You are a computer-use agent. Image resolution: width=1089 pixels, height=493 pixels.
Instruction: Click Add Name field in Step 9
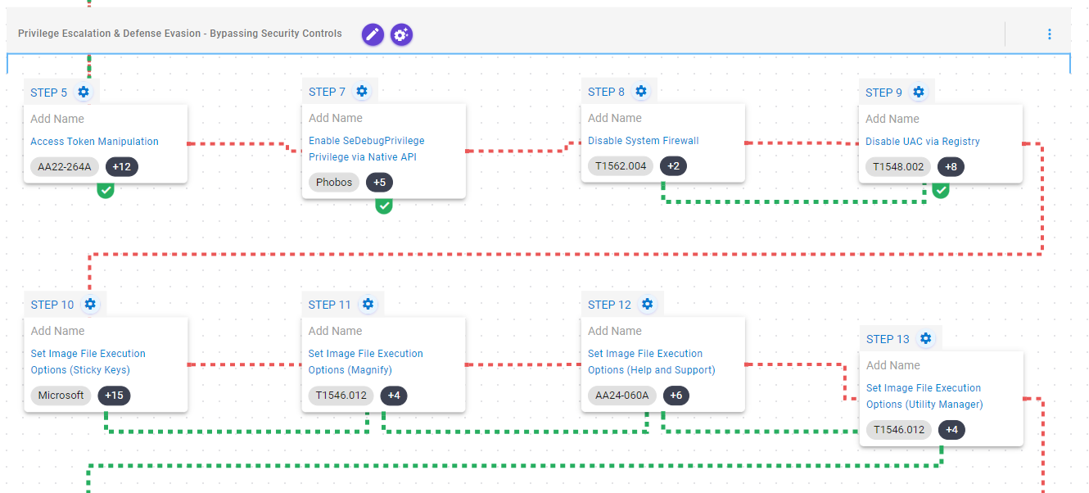click(x=892, y=119)
